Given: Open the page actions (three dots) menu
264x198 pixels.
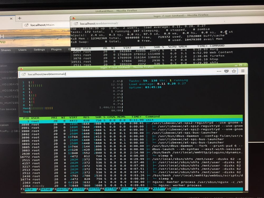Looking at the screenshot, I should (219, 71).
